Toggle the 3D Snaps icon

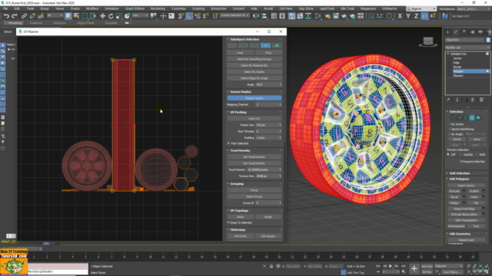click(x=181, y=16)
